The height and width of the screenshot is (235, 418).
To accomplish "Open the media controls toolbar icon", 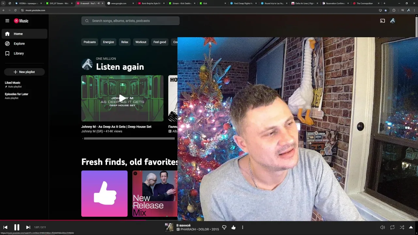I will (x=402, y=10).
